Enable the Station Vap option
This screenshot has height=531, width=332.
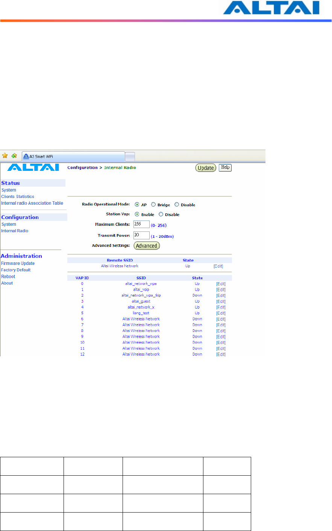tap(137, 215)
